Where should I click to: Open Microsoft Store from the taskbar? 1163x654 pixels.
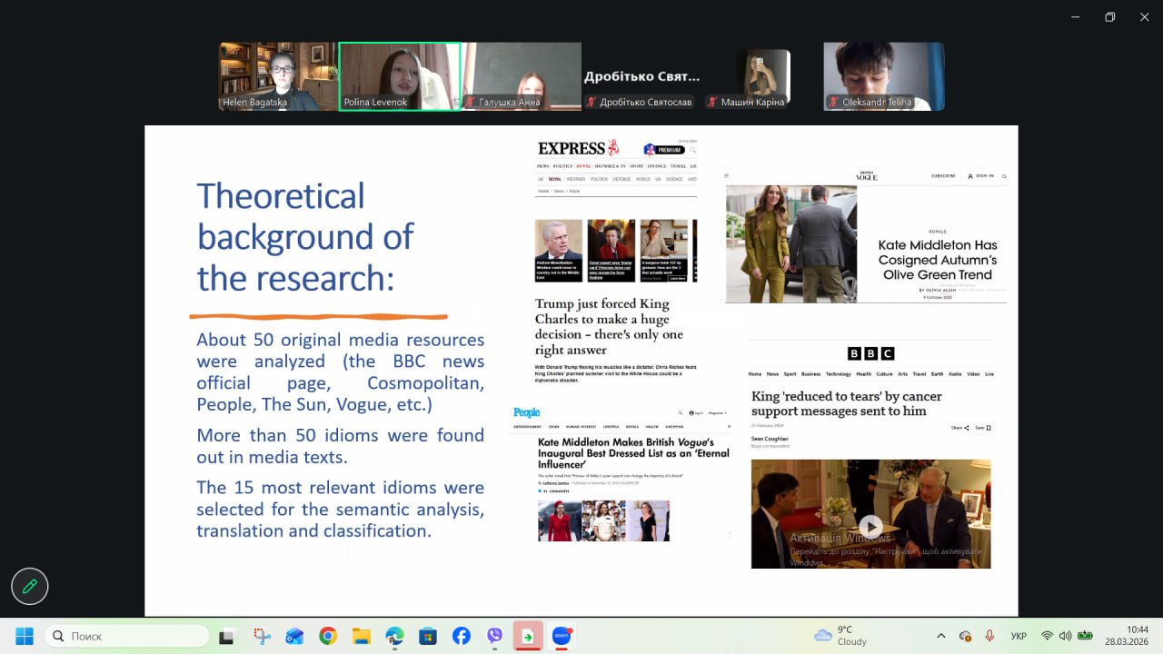click(x=428, y=636)
